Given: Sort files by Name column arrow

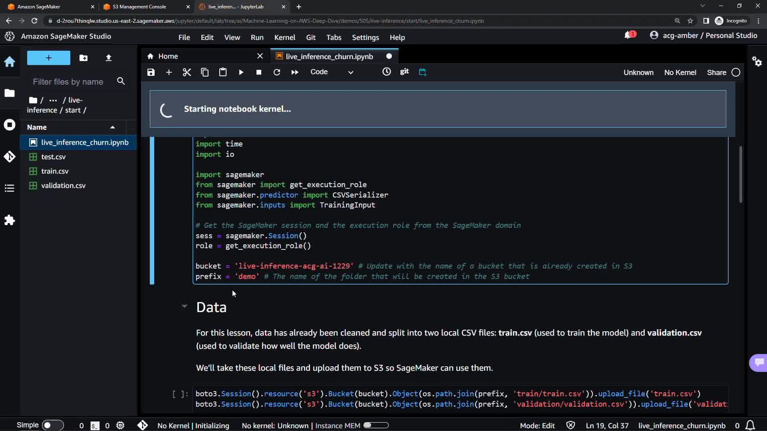Looking at the screenshot, I should pyautogui.click(x=113, y=127).
